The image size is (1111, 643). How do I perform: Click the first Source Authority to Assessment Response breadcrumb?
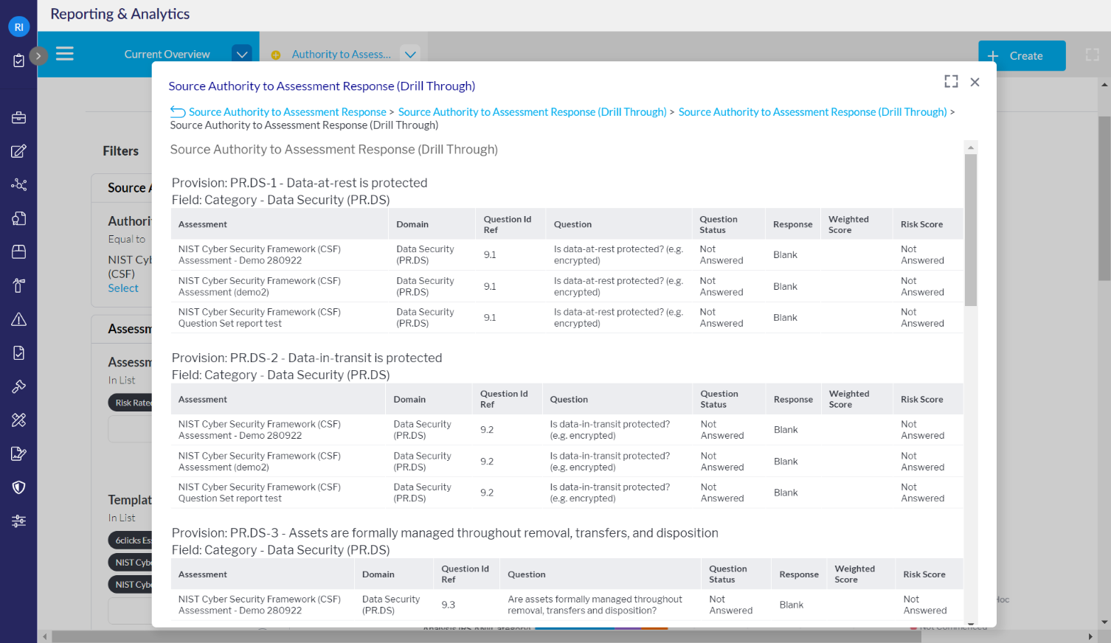point(287,112)
